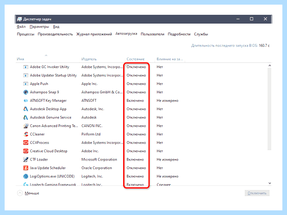This screenshot has width=287, height=215.
Task: Select the Adobe GC Invoker Utility name
Action: point(50,67)
